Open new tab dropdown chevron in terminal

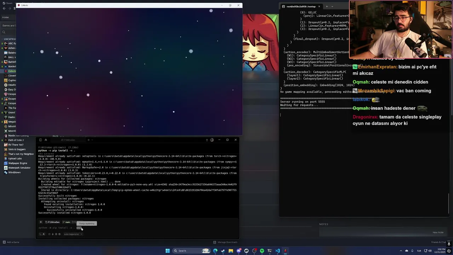point(92,140)
